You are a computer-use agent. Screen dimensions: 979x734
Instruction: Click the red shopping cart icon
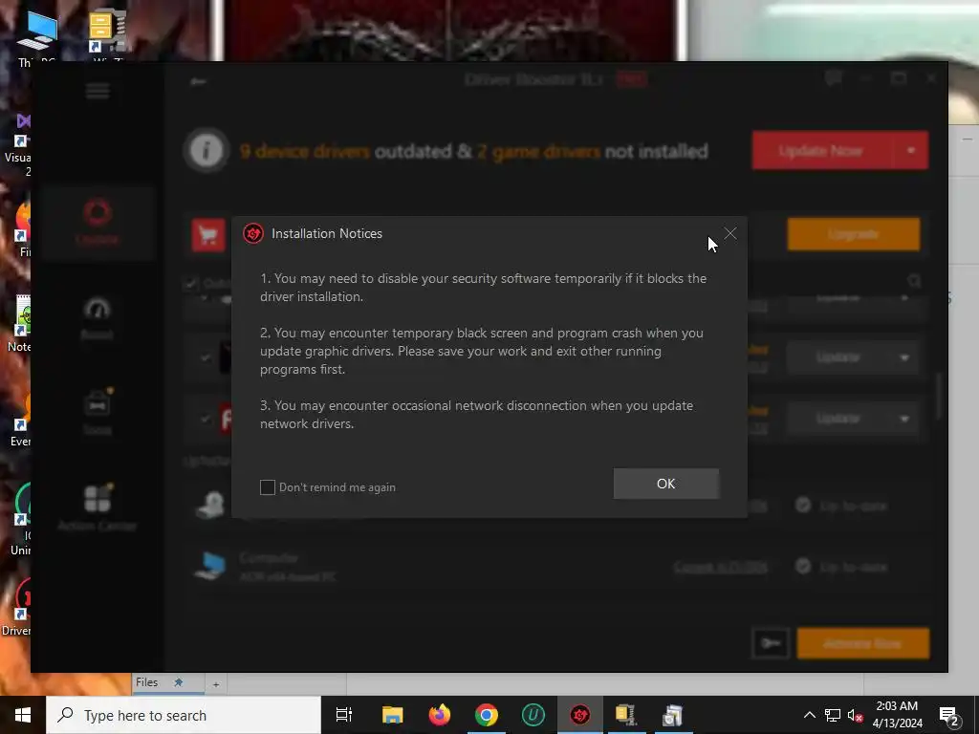click(207, 235)
